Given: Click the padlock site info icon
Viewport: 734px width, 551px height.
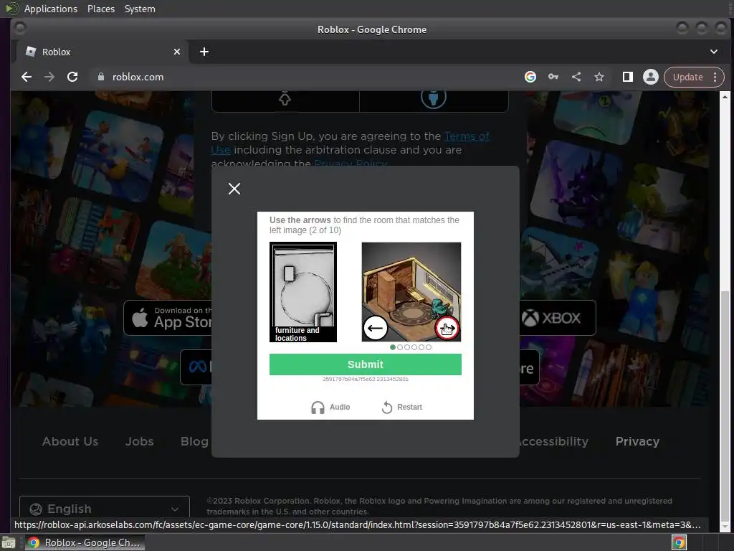Looking at the screenshot, I should tap(100, 77).
